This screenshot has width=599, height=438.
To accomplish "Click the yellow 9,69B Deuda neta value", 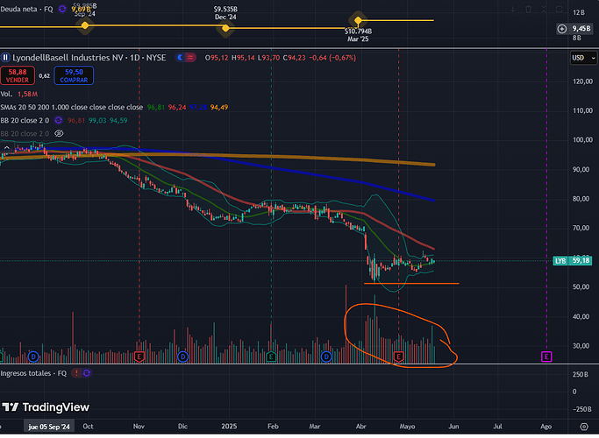I will [81, 9].
